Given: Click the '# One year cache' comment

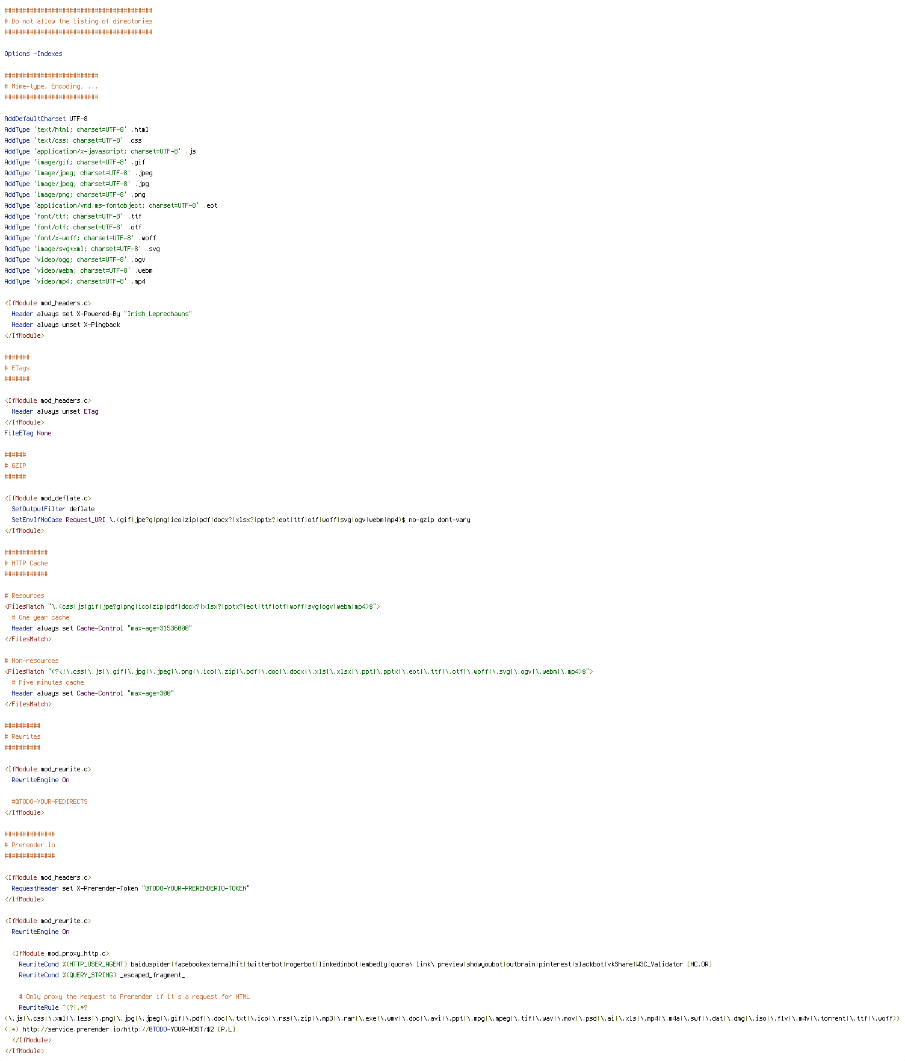Looking at the screenshot, I should (40, 617).
